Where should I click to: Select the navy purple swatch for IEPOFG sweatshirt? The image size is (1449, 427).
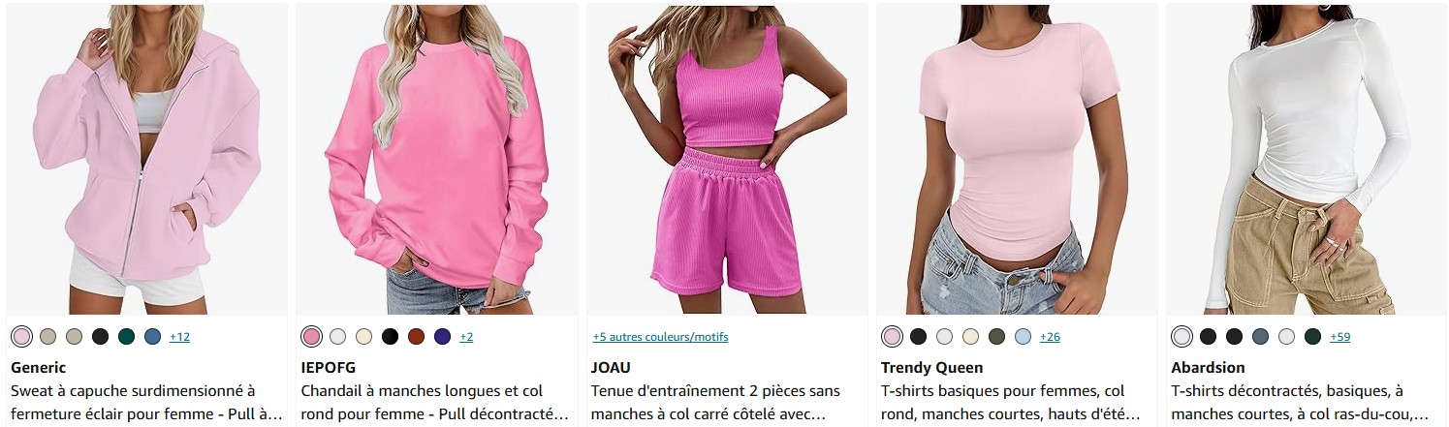443,337
